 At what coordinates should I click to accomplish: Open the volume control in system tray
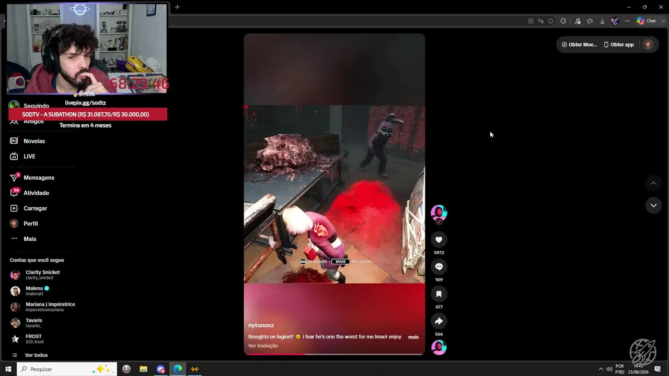[609, 369]
